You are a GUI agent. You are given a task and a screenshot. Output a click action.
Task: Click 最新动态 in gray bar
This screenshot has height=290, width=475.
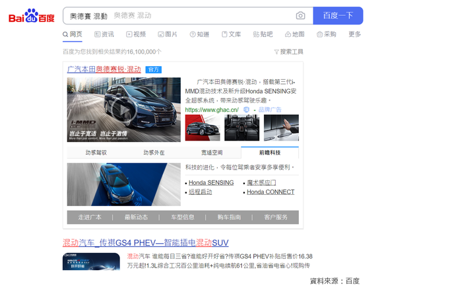pos(136,217)
